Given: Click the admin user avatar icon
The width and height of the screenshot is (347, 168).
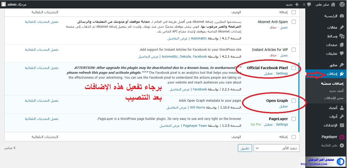Looking at the screenshot, I should point(4,4).
